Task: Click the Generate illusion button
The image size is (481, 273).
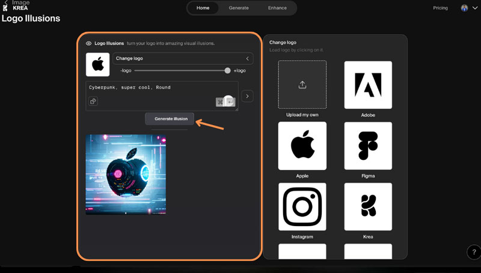Action: click(171, 118)
